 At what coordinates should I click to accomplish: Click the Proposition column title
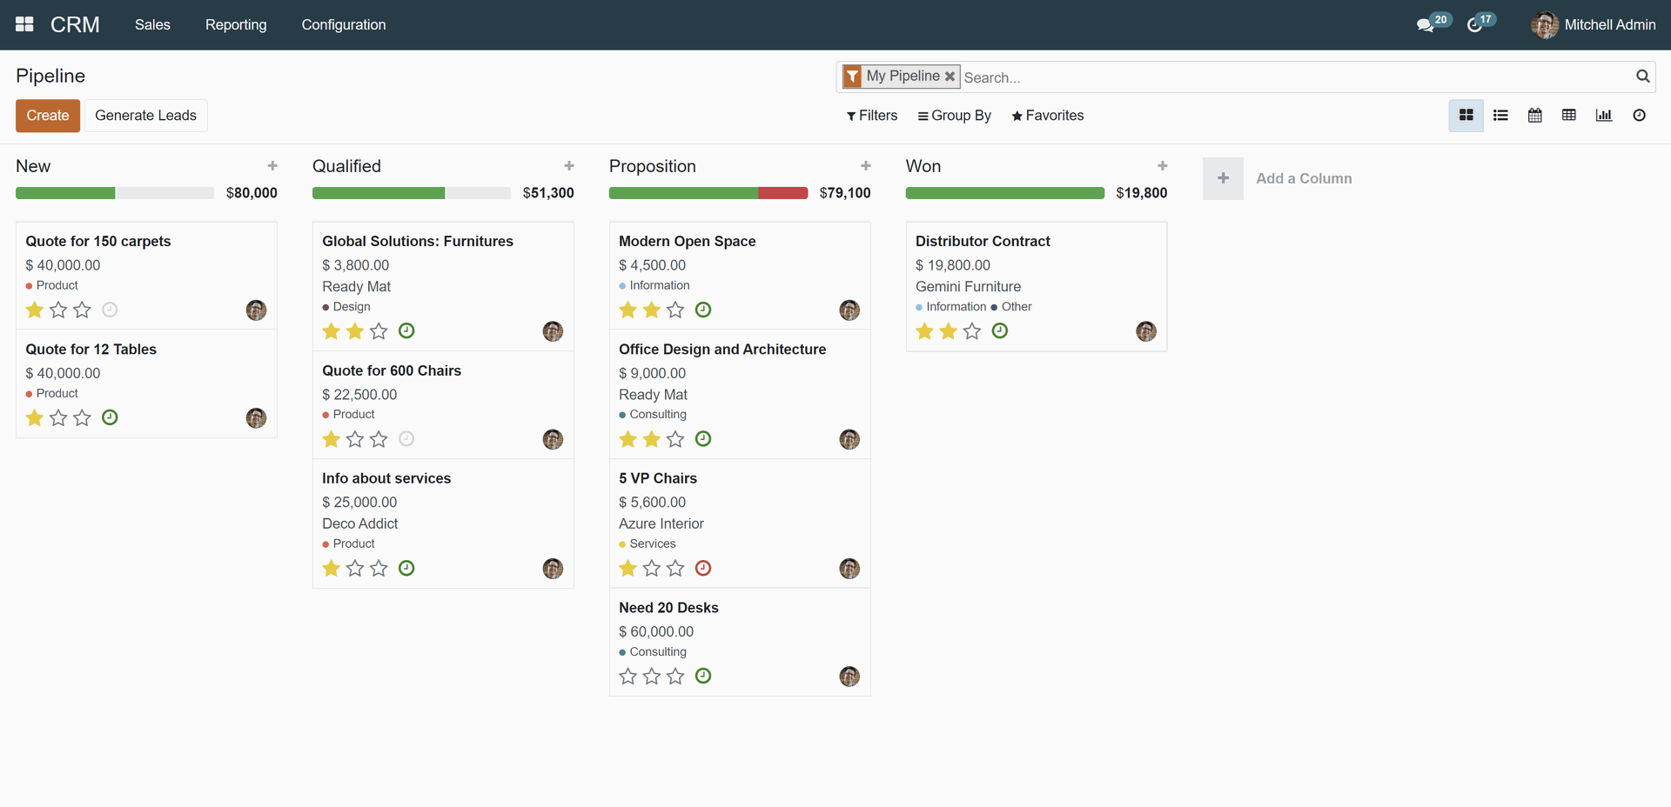(x=653, y=166)
